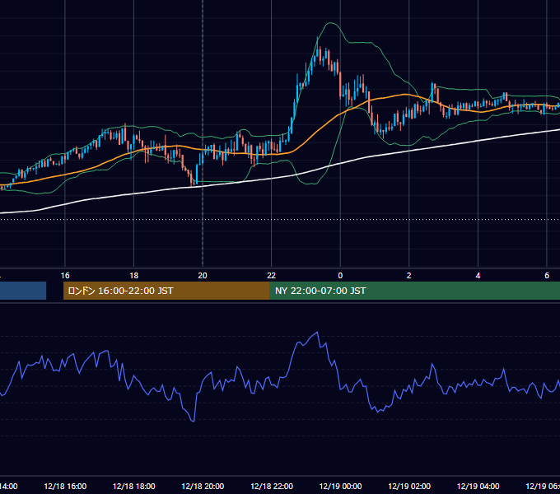Click hour label 6 under price chart
Image resolution: width=560 pixels, height=494 pixels.
point(547,276)
